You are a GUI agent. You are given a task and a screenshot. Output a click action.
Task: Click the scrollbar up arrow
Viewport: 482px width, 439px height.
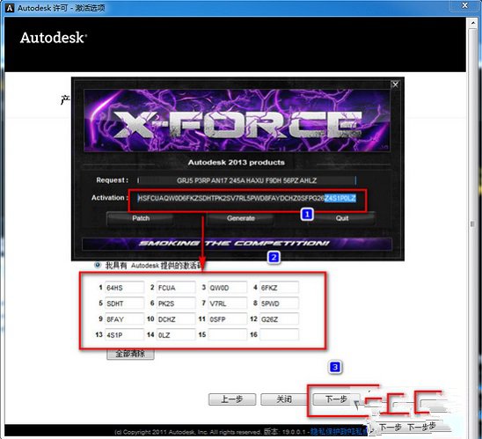pos(472,23)
